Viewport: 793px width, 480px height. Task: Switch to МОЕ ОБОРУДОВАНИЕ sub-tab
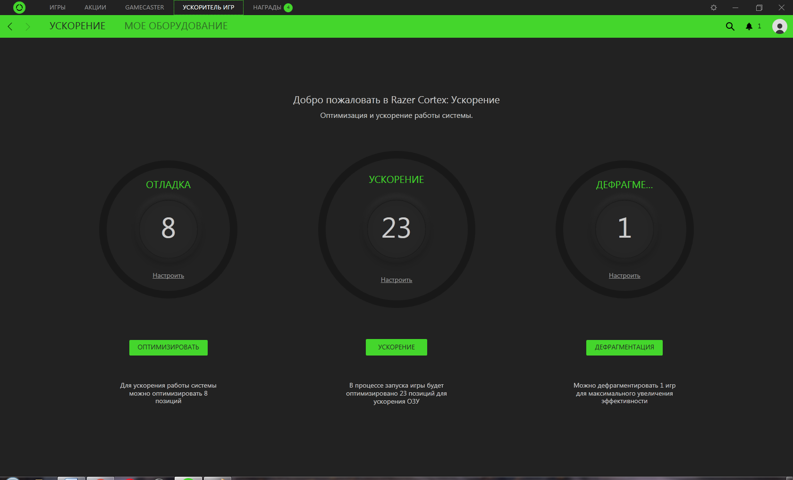(176, 26)
